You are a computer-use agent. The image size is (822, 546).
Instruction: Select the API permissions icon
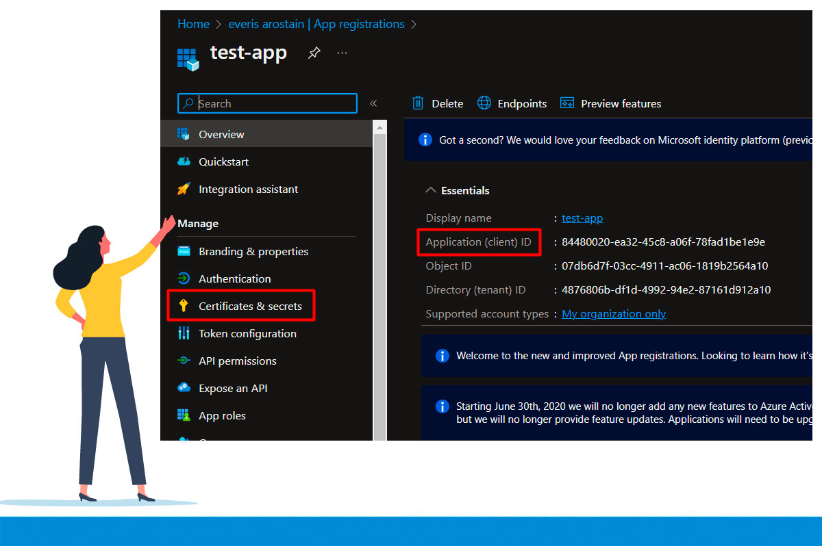pos(184,361)
